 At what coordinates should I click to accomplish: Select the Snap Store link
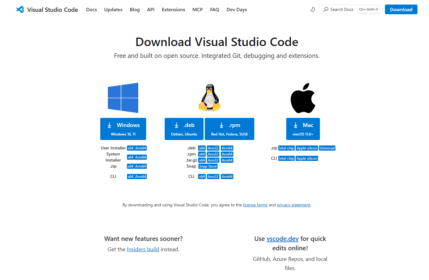208,166
